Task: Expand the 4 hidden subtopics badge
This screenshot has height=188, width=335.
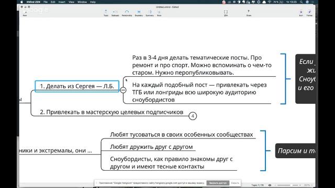Action: [x=193, y=116]
